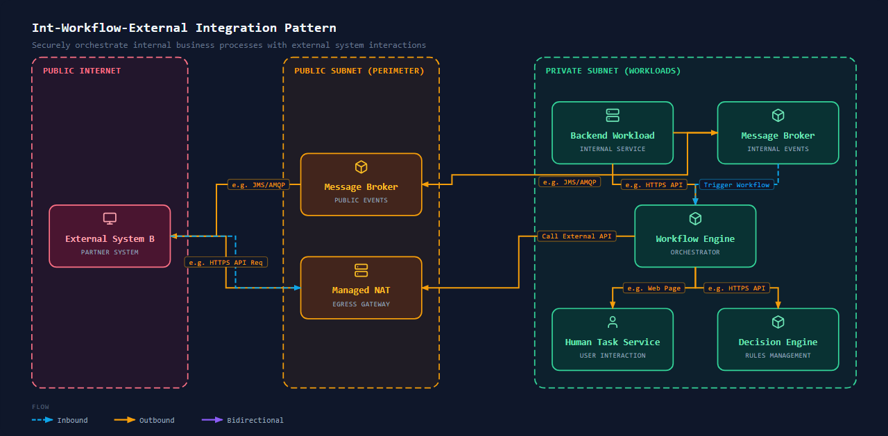Select the Decision Engine node title

(x=778, y=342)
